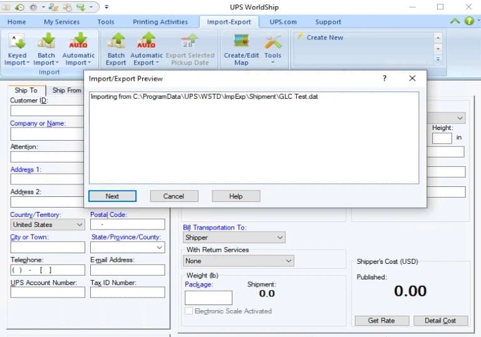This screenshot has height=337, width=481.
Task: Switch to Printing Activities tab
Action: pos(160,22)
